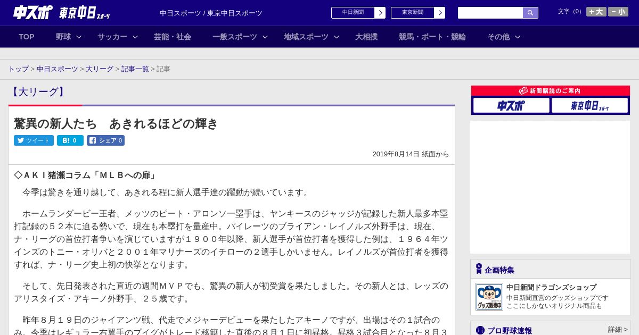Image resolution: width=639 pixels, height=335 pixels.
Task: Share the article via ツイート button
Action: tap(34, 140)
